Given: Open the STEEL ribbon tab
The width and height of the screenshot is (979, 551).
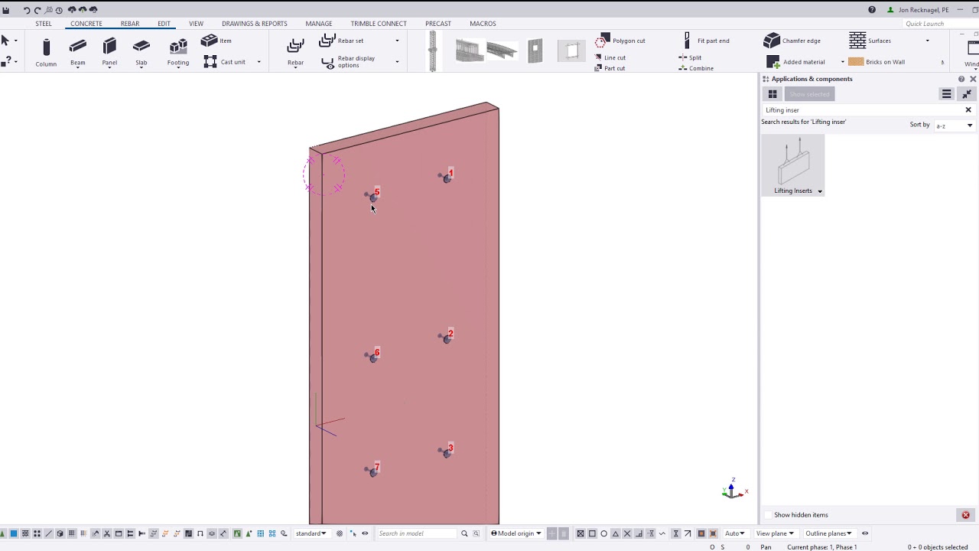Looking at the screenshot, I should pos(44,24).
